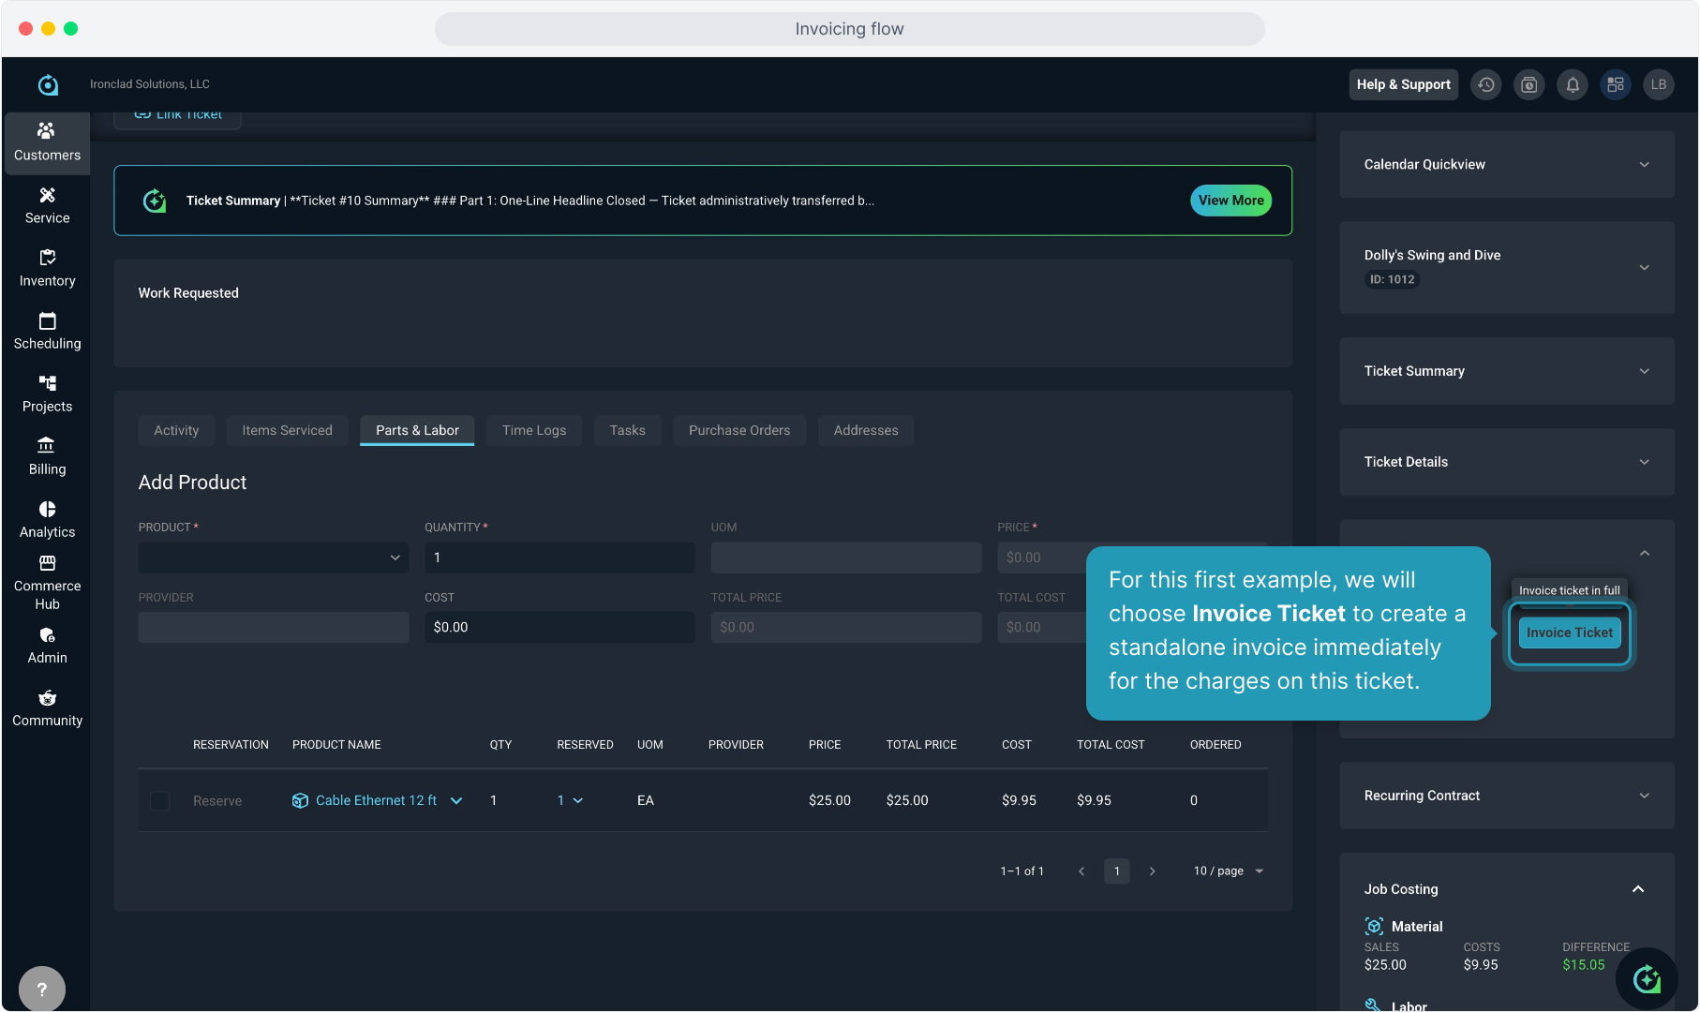Click the question mark help bubble

(x=42, y=989)
